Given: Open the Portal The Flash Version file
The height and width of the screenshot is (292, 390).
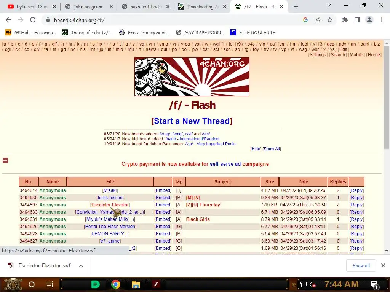Looking at the screenshot, I should pyautogui.click(x=110, y=227).
